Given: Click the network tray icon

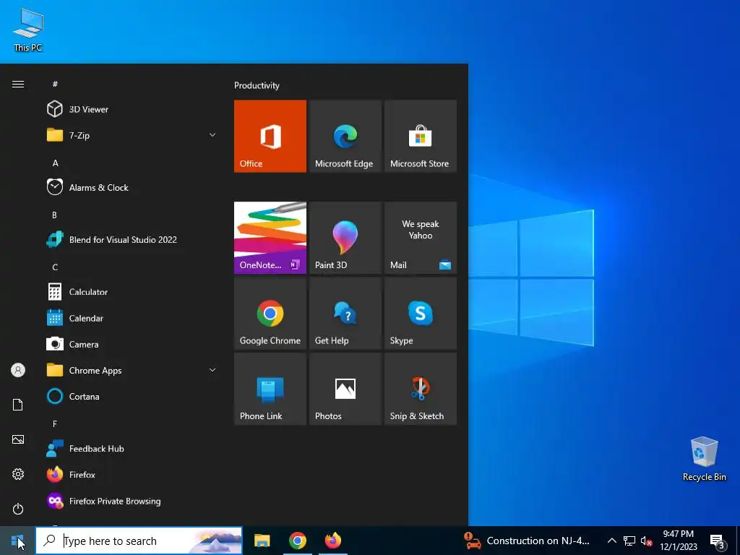Looking at the screenshot, I should 629,541.
